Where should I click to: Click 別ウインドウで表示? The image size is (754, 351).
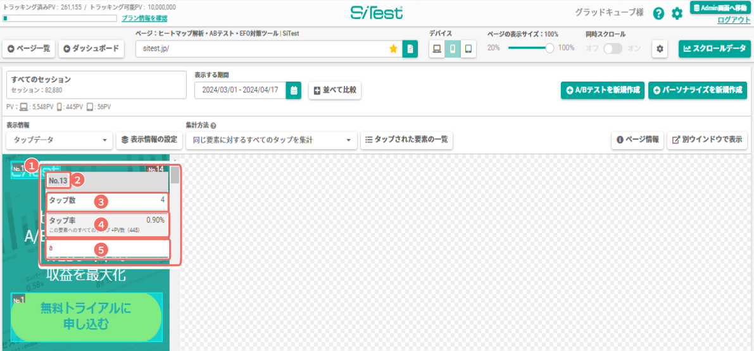click(x=707, y=140)
